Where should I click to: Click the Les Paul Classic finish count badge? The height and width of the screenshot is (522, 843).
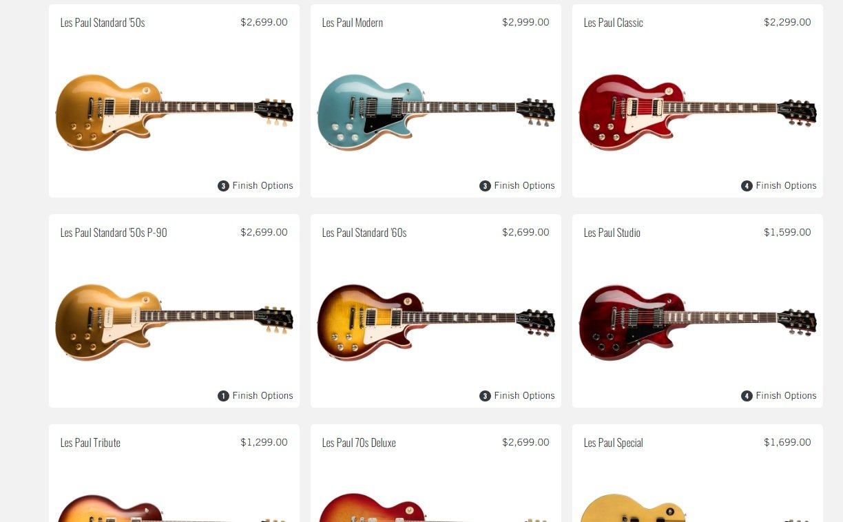[747, 186]
